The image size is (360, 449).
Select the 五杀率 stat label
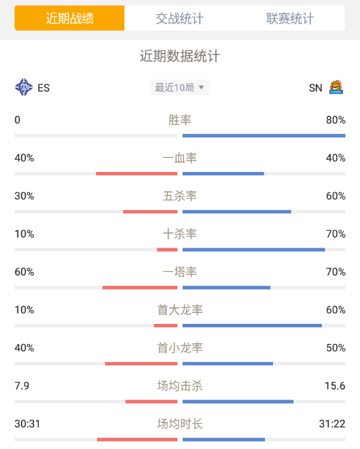[180, 196]
